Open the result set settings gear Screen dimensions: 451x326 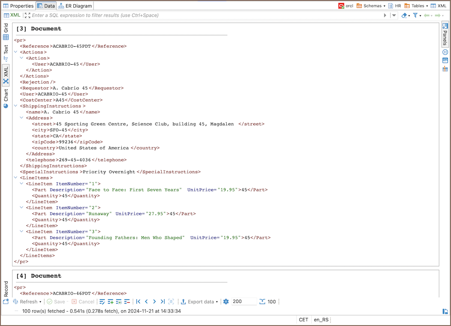[x=226, y=302]
